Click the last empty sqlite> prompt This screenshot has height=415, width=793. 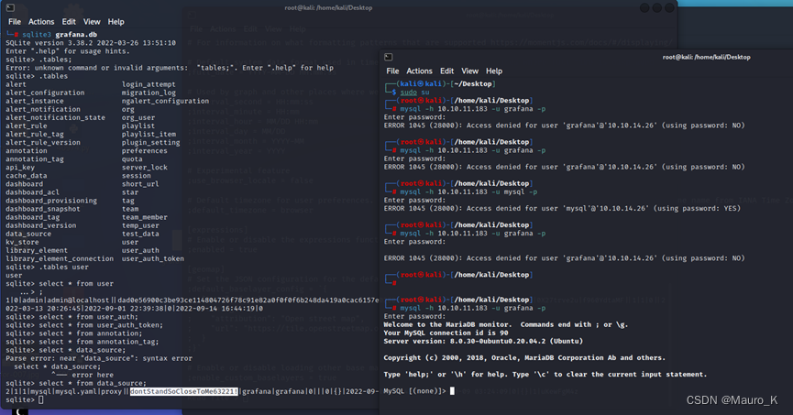(24, 399)
